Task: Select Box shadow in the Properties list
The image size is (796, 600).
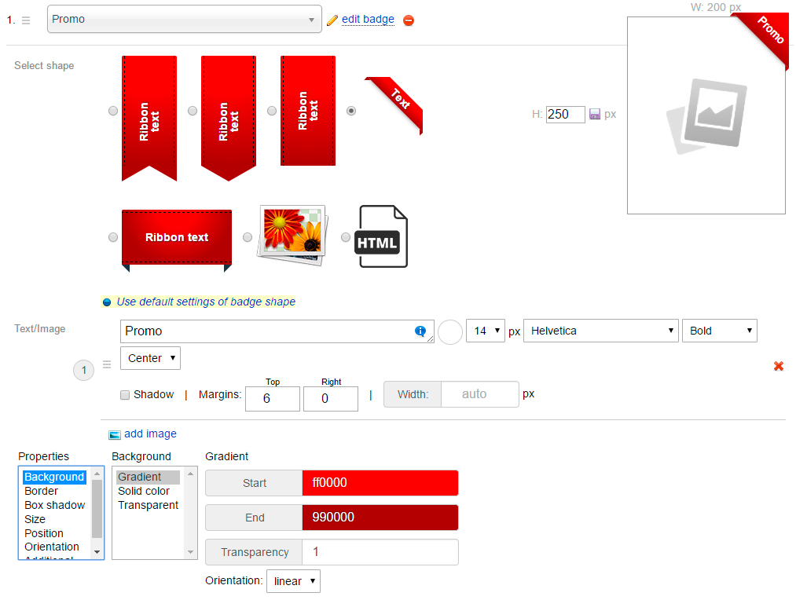Action: click(54, 505)
